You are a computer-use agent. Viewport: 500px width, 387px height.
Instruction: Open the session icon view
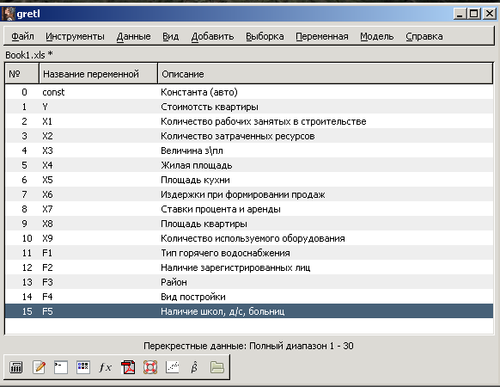point(83,367)
